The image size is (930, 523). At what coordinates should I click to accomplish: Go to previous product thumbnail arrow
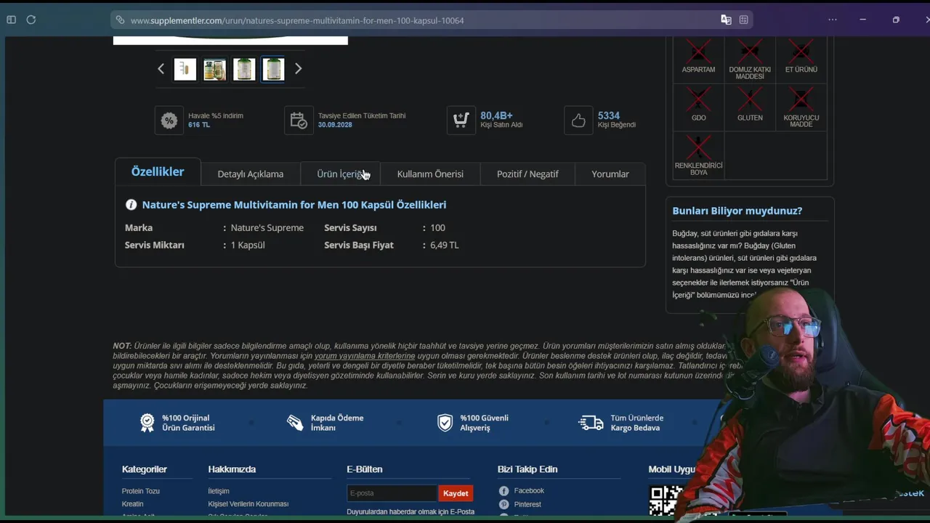tap(161, 69)
